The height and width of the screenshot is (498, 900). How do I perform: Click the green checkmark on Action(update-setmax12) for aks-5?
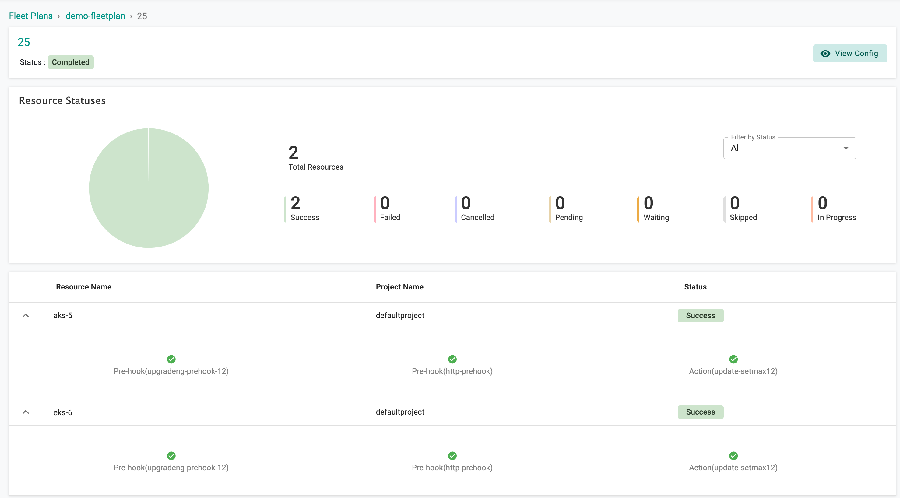733,359
